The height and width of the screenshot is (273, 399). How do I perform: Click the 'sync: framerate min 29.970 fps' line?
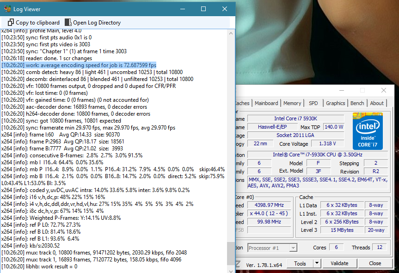(88, 128)
